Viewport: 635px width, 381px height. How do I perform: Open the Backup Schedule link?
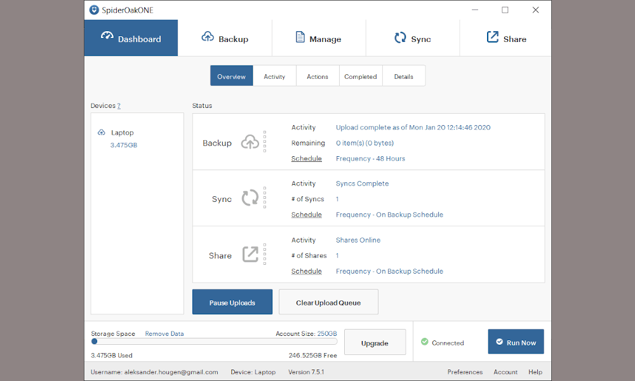coord(307,158)
